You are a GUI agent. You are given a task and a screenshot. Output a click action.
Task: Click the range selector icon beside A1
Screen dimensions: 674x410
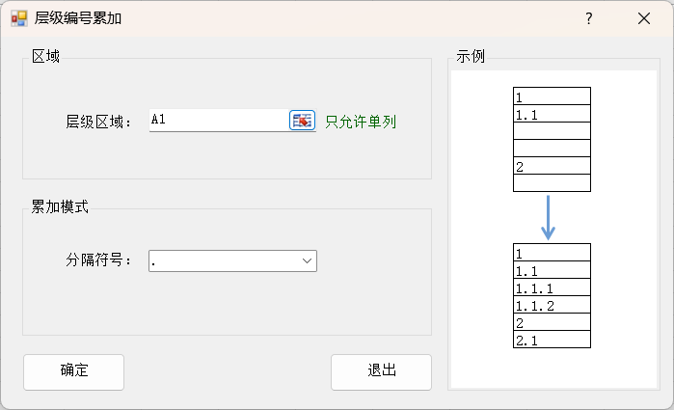302,121
